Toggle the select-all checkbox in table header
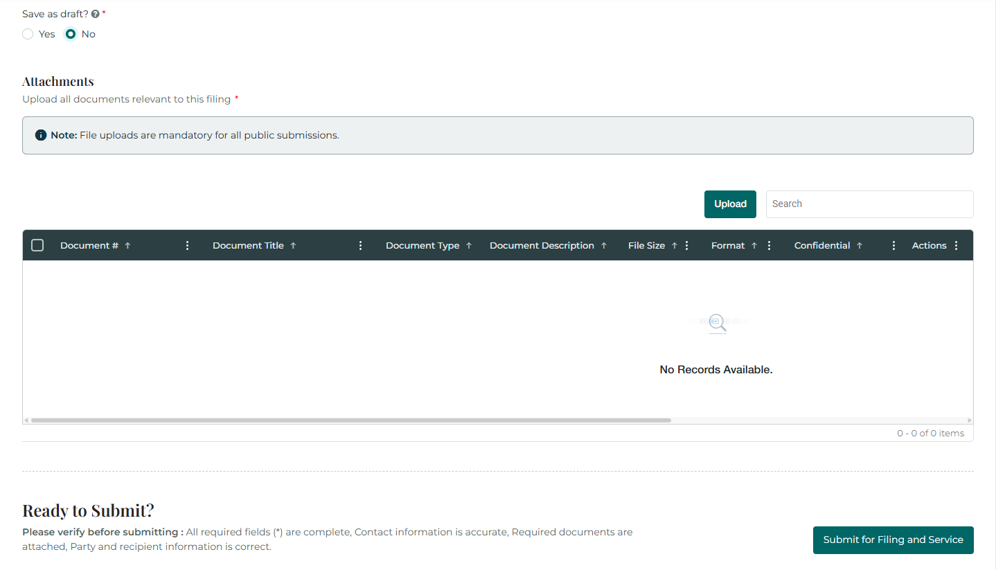Viewport: 996px width, 570px height. coord(37,244)
